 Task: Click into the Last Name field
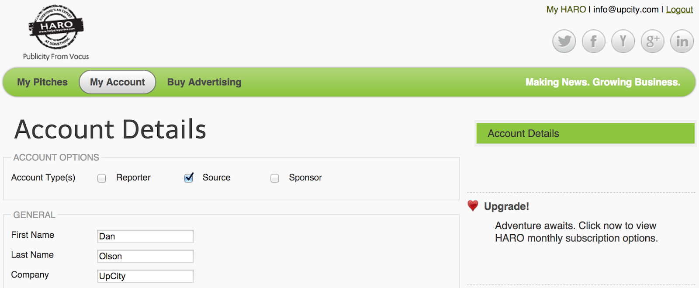(x=145, y=256)
